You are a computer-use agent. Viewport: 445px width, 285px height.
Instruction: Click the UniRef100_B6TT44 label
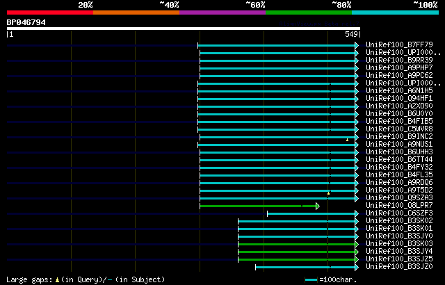pyautogui.click(x=399, y=160)
